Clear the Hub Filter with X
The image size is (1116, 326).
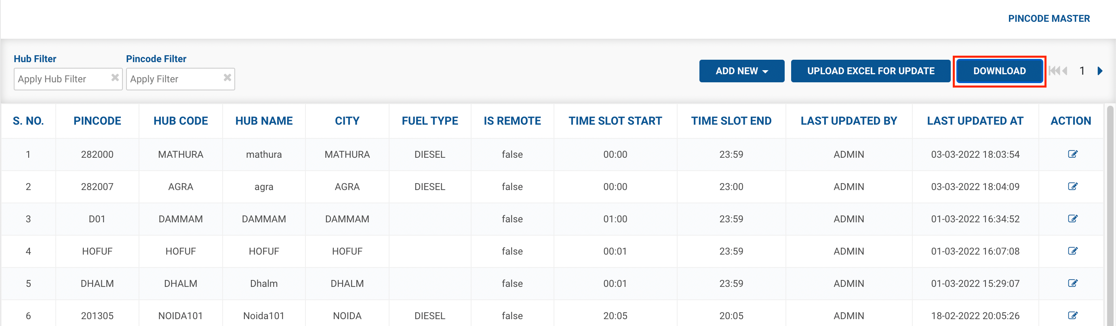pos(115,78)
